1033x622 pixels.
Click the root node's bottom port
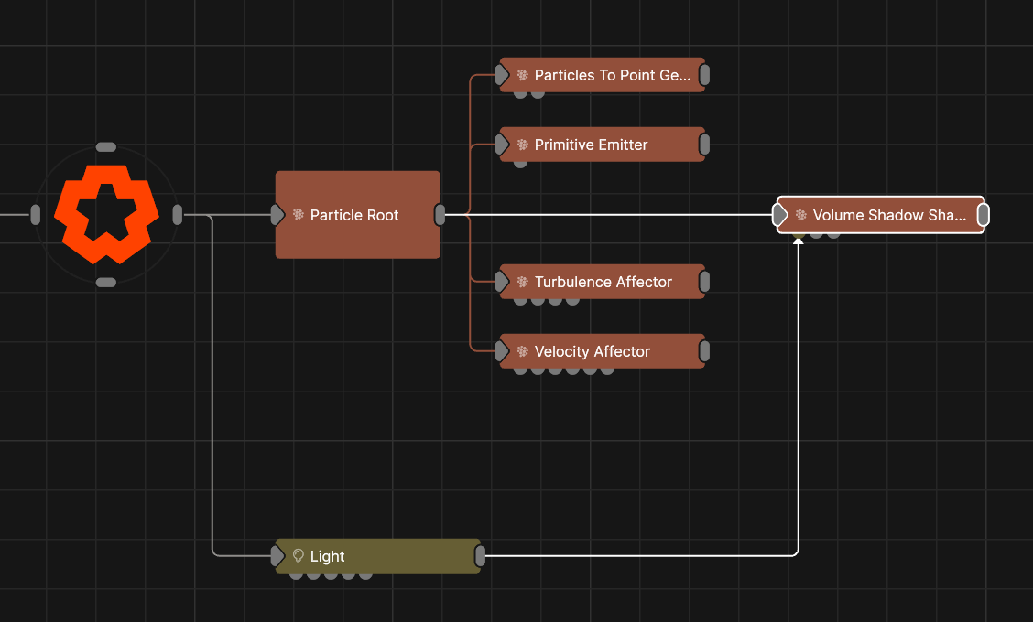106,283
